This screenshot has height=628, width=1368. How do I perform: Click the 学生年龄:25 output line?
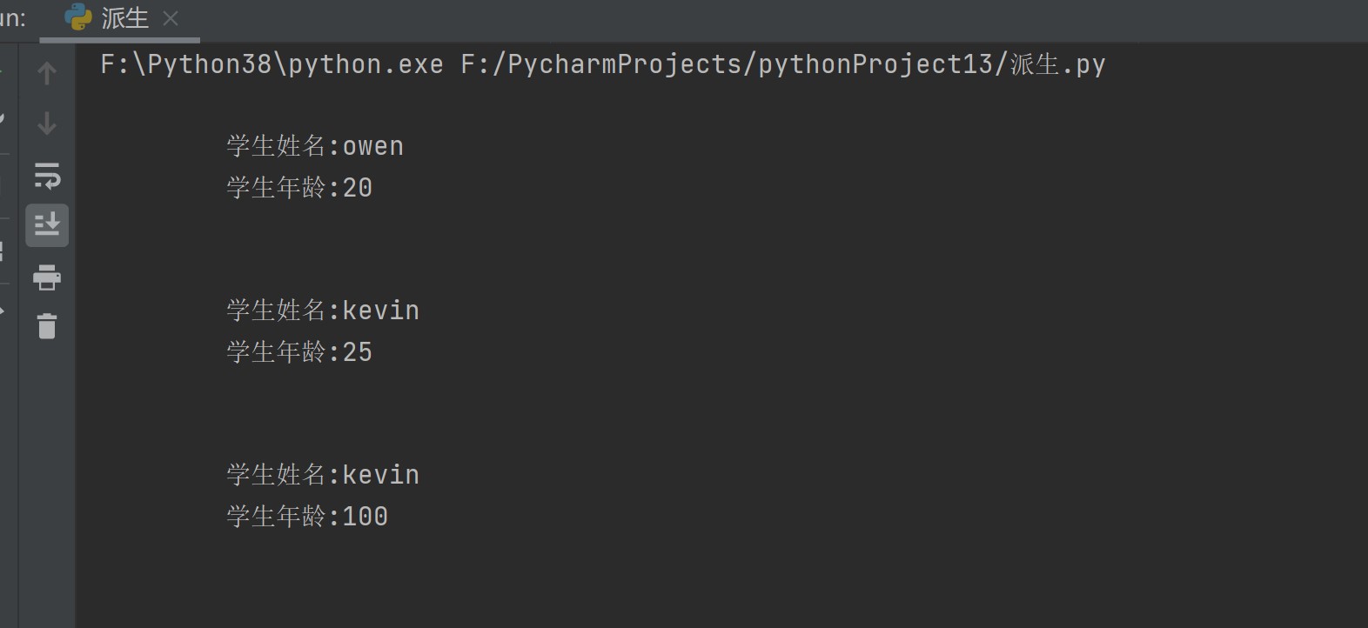coord(299,352)
